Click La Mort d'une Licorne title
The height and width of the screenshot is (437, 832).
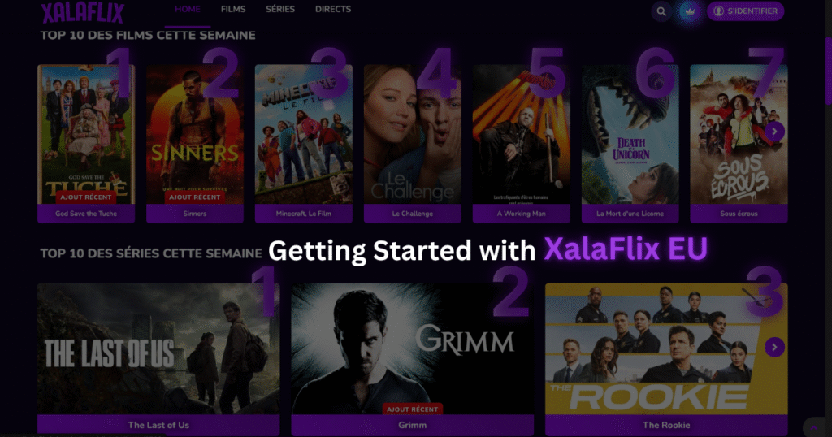[630, 214]
